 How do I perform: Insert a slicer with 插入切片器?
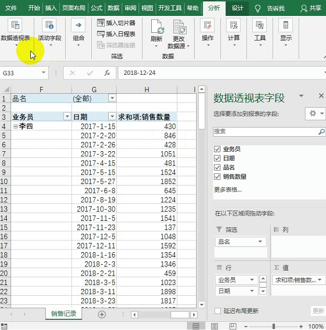point(116,23)
